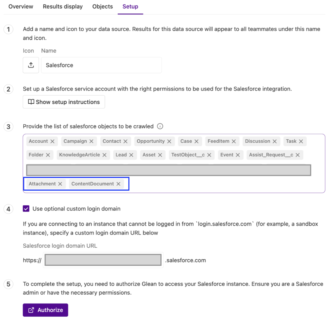Image resolution: width=333 pixels, height=321 pixels.
Task: Click the Salesforce login domain URL field
Action: click(x=103, y=260)
